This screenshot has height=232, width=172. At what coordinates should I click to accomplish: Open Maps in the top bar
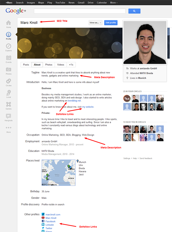41,3
